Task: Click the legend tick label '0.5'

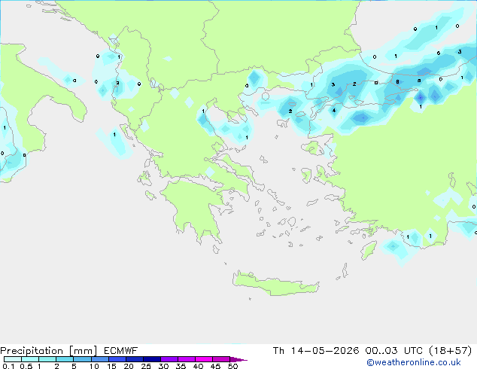Action: pyautogui.click(x=26, y=366)
